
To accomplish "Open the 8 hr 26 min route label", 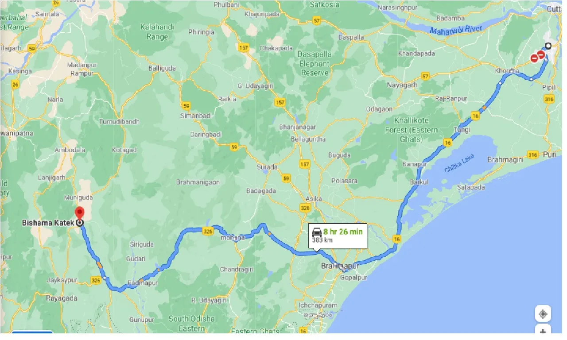I will [343, 232].
